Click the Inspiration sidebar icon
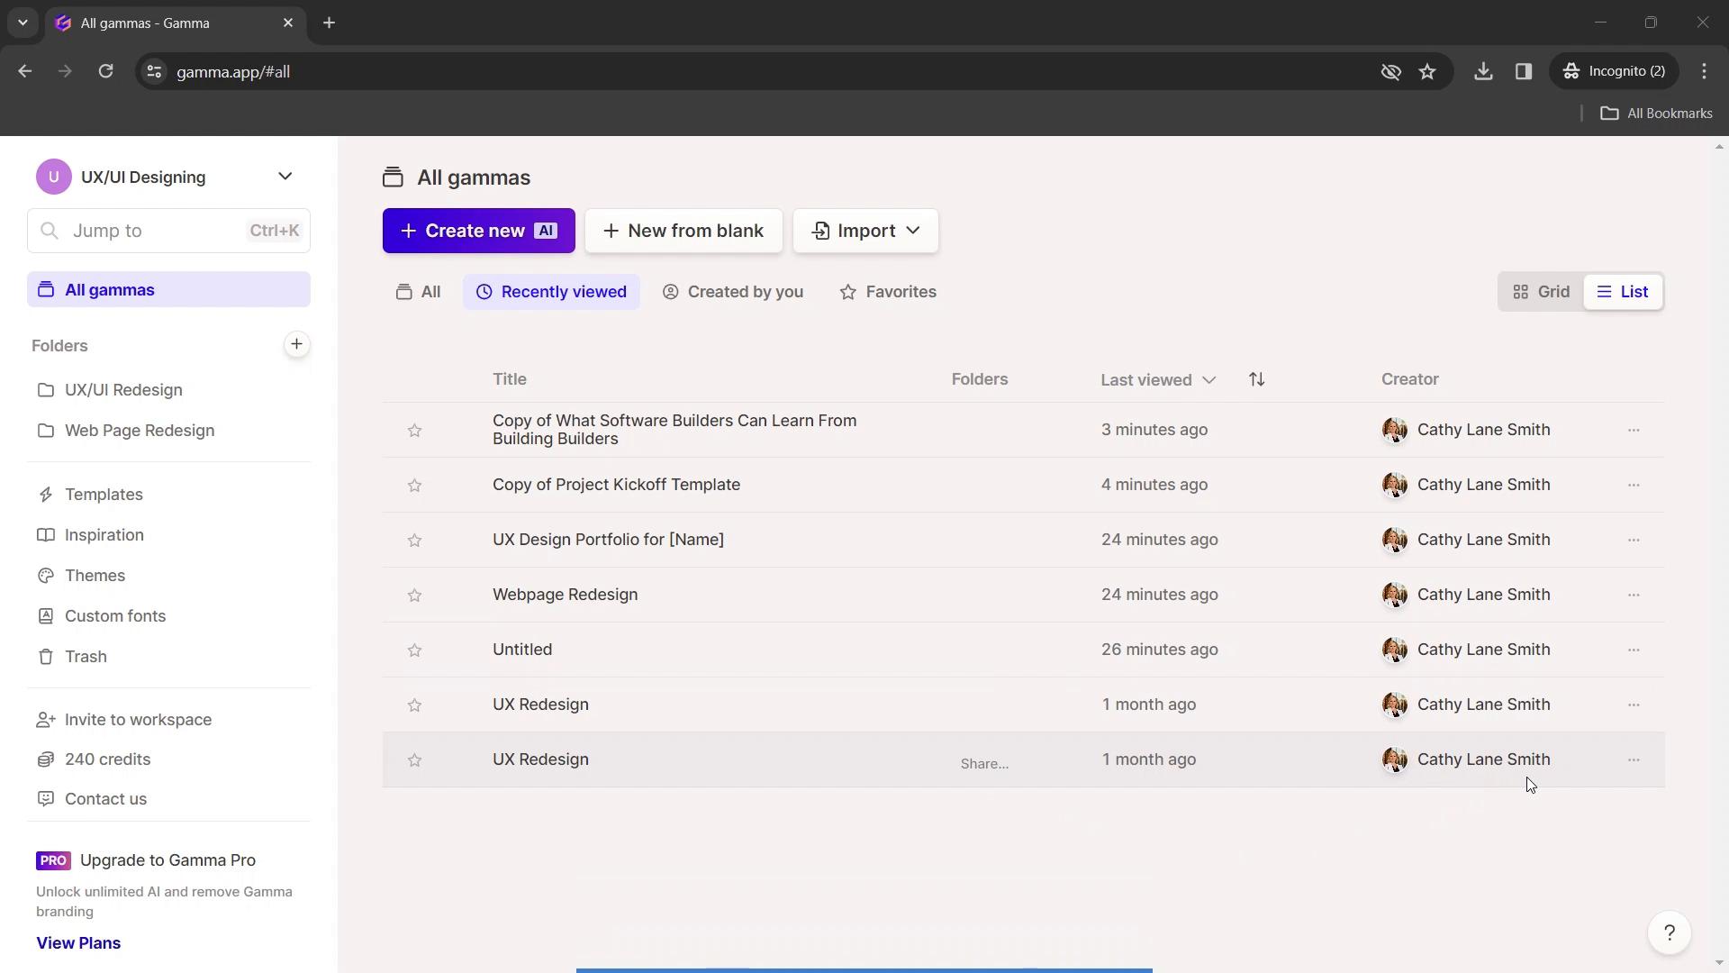Image resolution: width=1729 pixels, height=973 pixels. (42, 533)
